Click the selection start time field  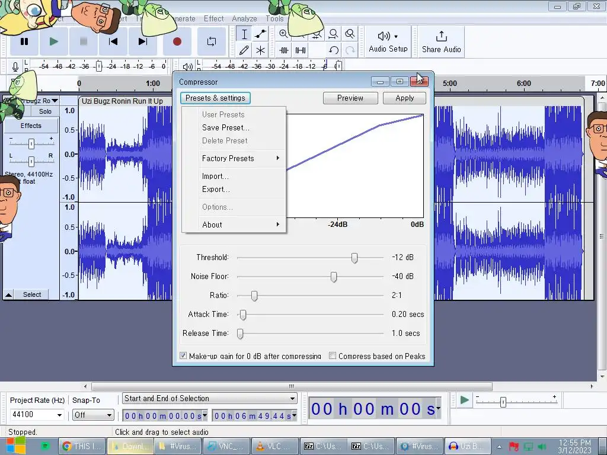pos(165,416)
